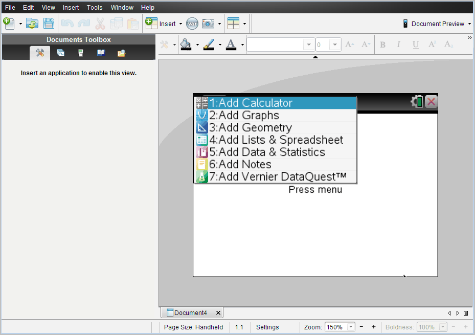
Task: Click the Save Document disk icon
Action: pyautogui.click(x=49, y=24)
